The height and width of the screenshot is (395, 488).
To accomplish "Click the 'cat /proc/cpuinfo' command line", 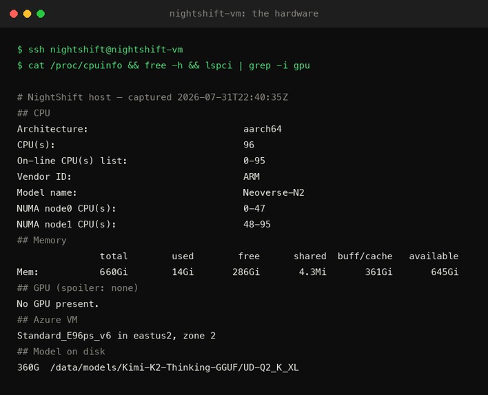I will tap(163, 65).
